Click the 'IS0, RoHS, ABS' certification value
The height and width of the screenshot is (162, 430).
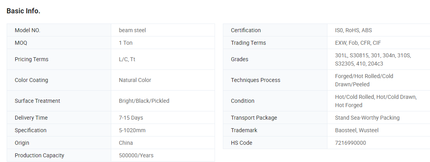(x=353, y=30)
